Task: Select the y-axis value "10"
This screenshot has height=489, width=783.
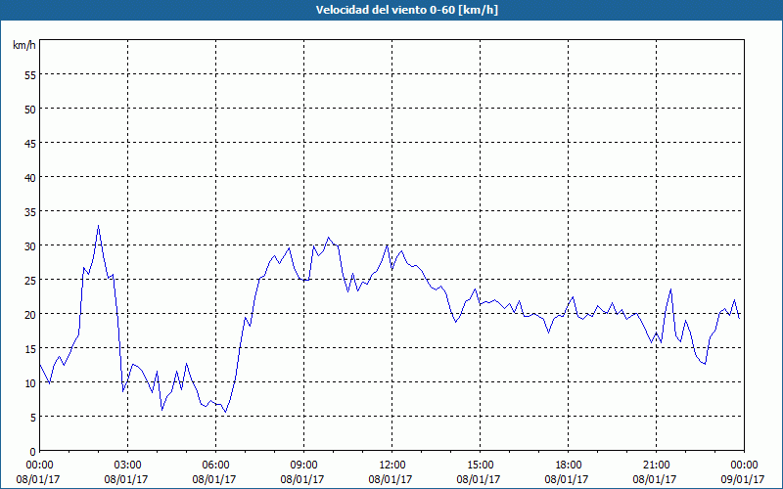Action: (x=30, y=383)
